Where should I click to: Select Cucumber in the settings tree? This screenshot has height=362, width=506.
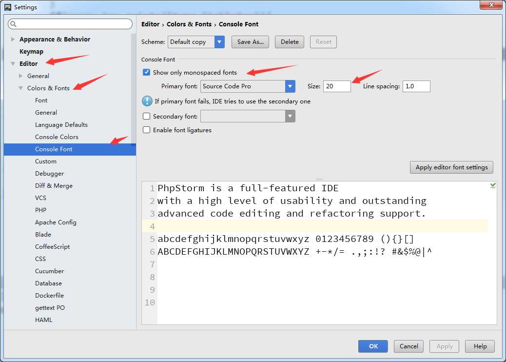coord(49,271)
